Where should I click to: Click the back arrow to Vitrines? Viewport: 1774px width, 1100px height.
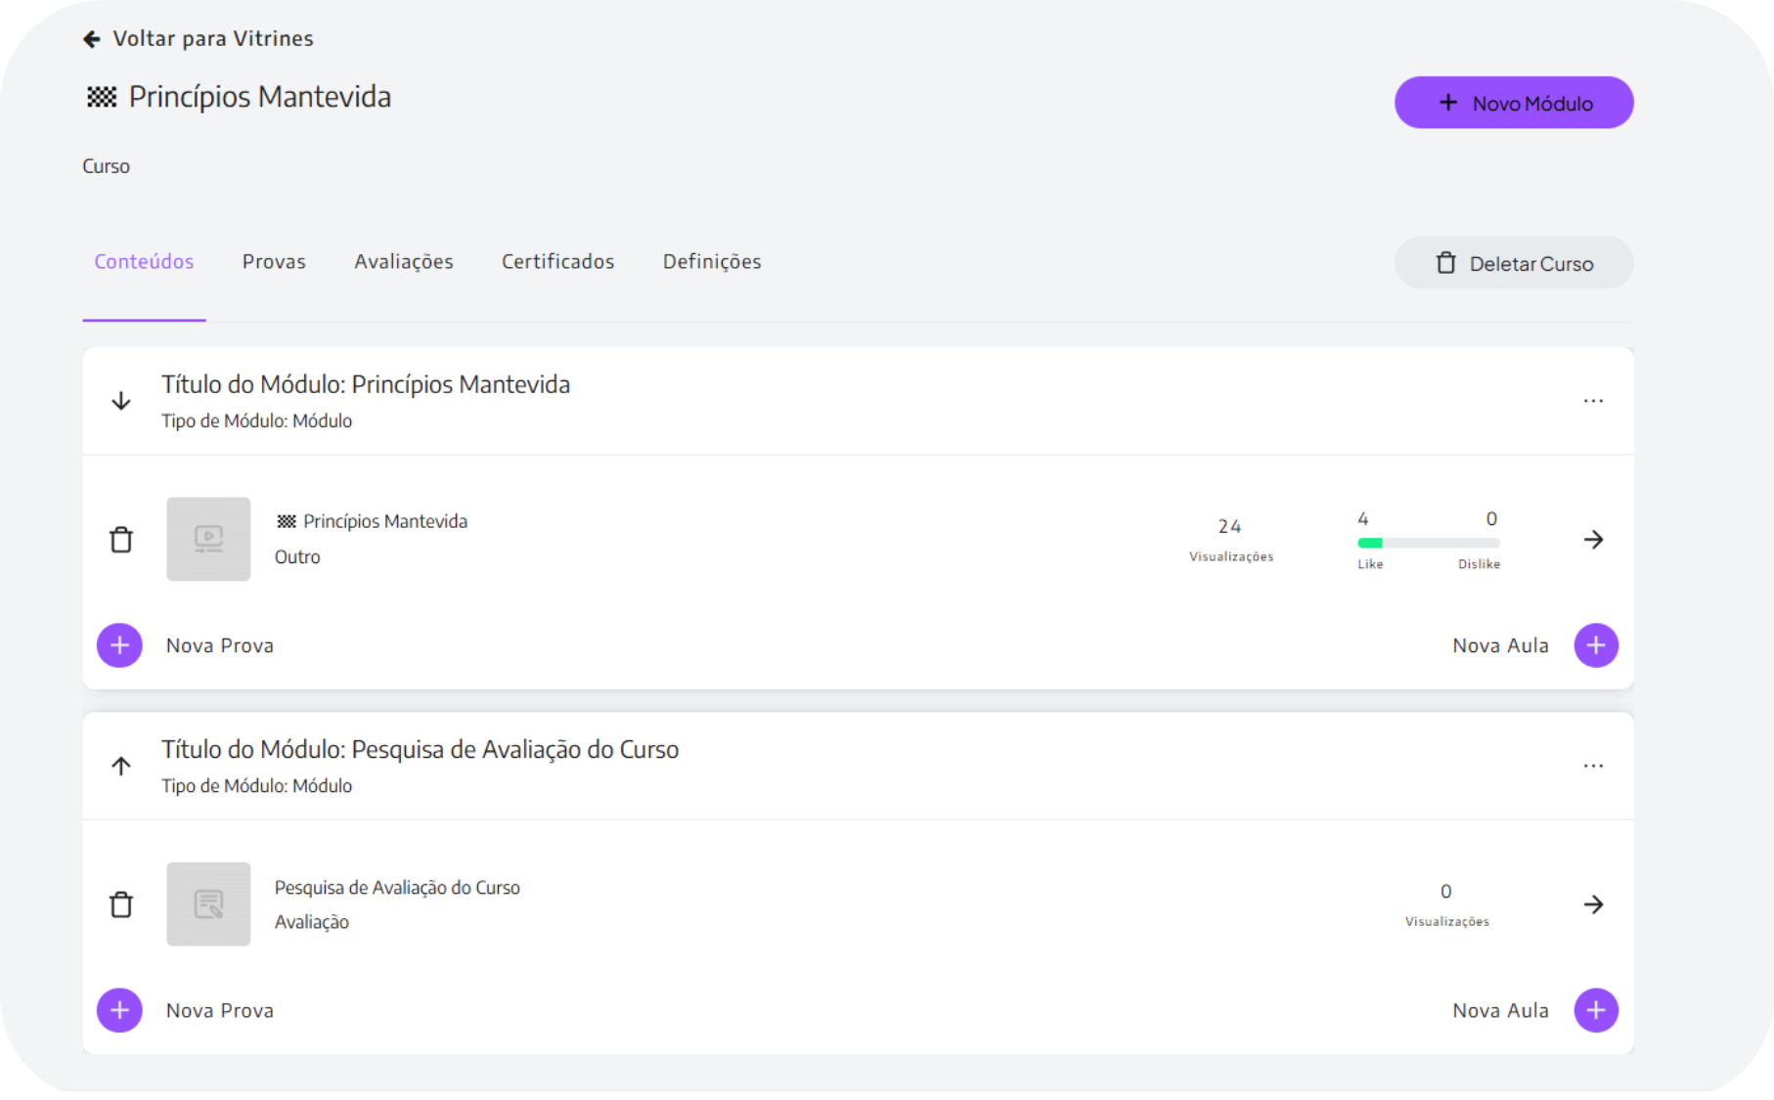[92, 39]
